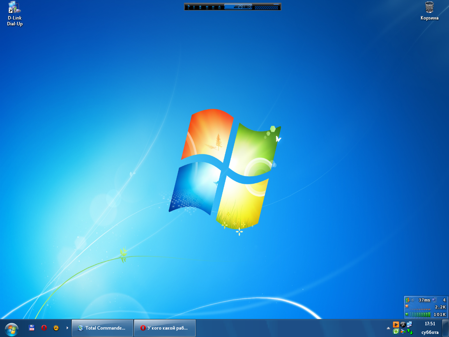The height and width of the screenshot is (337, 449).
Task: Switch to the Total Commander window
Action: pyautogui.click(x=102, y=328)
